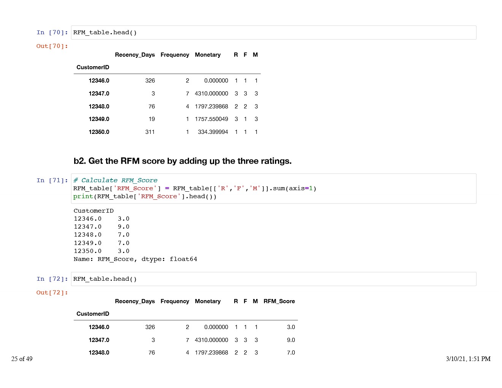Click the '25 of 49' page indicator

22,359
